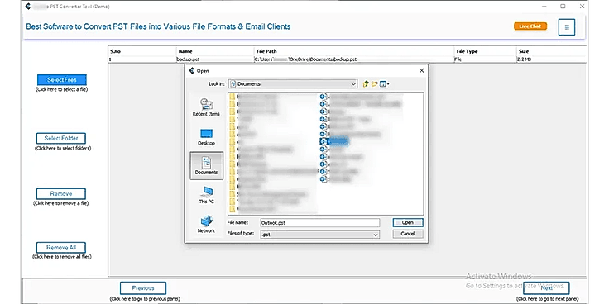Click the Select Folder button
609x304 pixels.
point(61,139)
